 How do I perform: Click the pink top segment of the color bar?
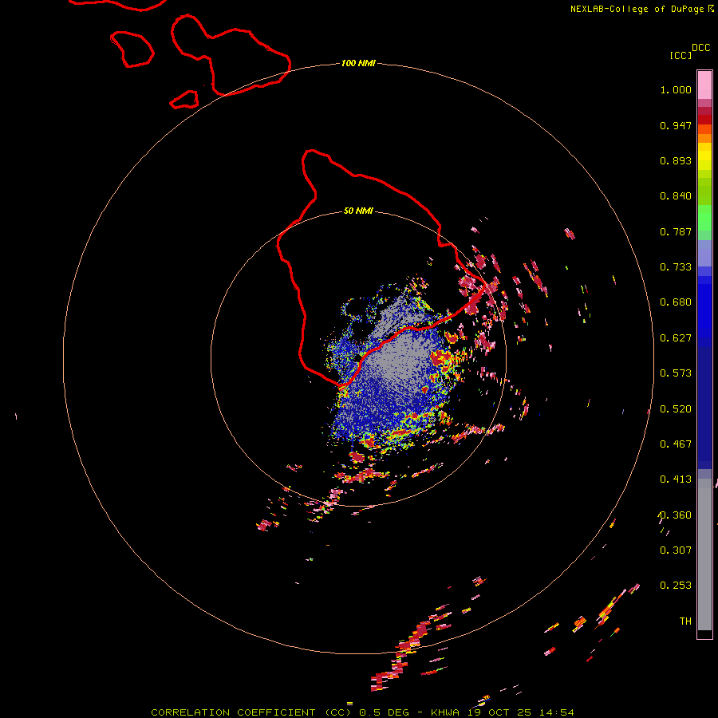[704, 85]
